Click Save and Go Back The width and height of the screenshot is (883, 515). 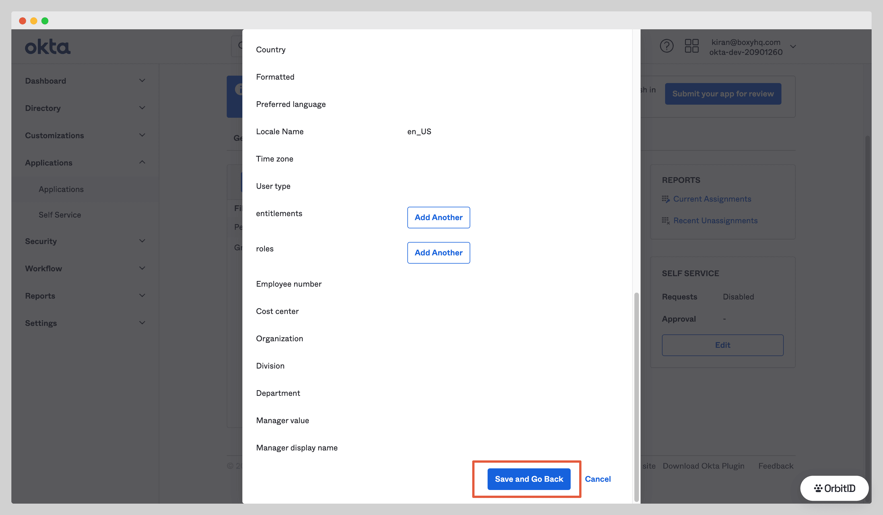point(529,479)
